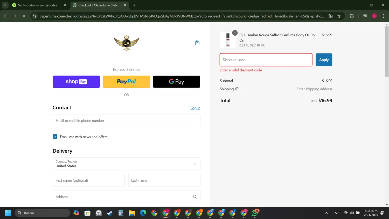Open Microsoft Store from taskbar
Image resolution: width=389 pixels, height=219 pixels.
pos(87,213)
